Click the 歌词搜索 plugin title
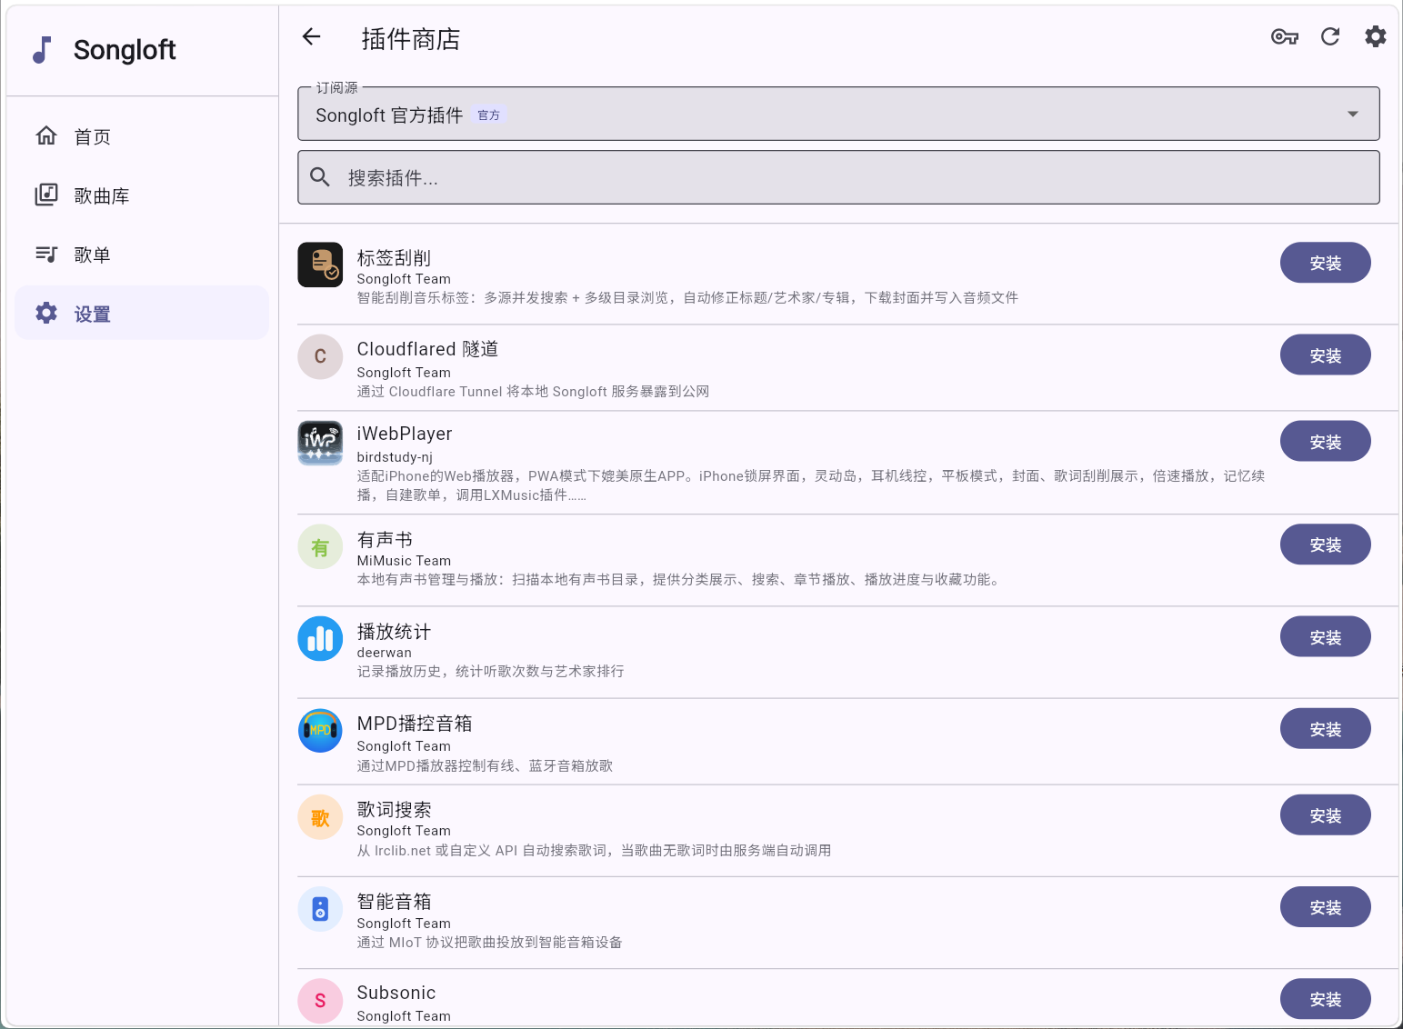The width and height of the screenshot is (1403, 1029). pyautogui.click(x=394, y=810)
